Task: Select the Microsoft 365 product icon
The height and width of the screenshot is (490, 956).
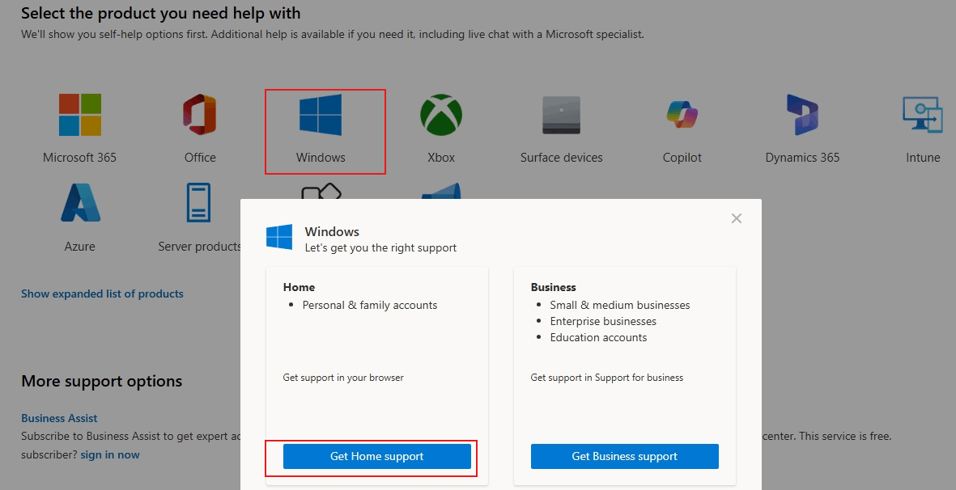Action: [79, 114]
